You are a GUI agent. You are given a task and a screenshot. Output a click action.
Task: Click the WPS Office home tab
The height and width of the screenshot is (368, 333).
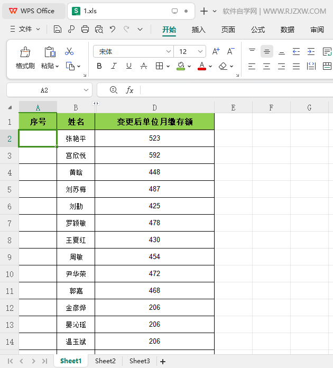[34, 11]
